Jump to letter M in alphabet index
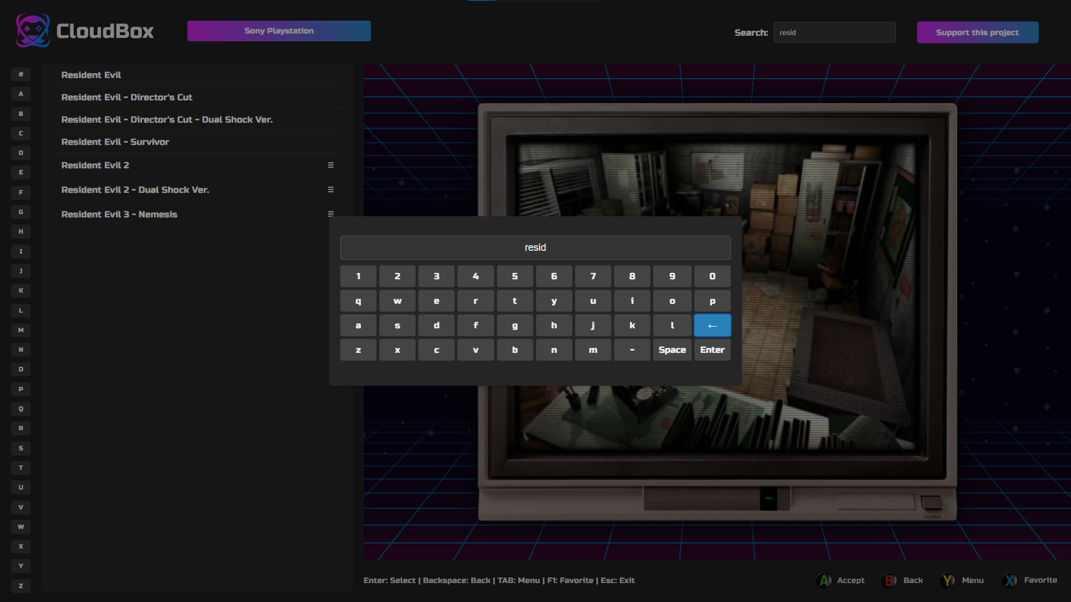The height and width of the screenshot is (602, 1071). click(21, 330)
